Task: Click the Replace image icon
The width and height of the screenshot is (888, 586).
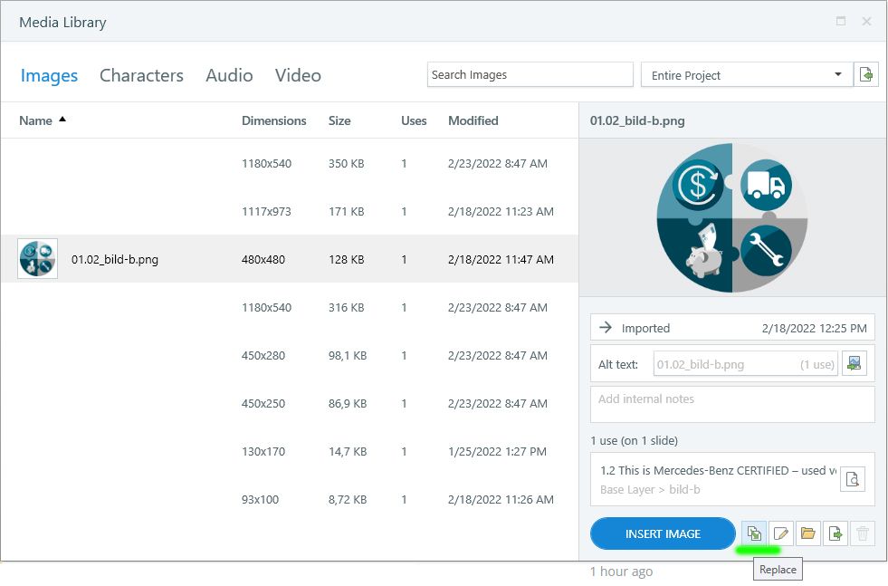Action: point(753,533)
